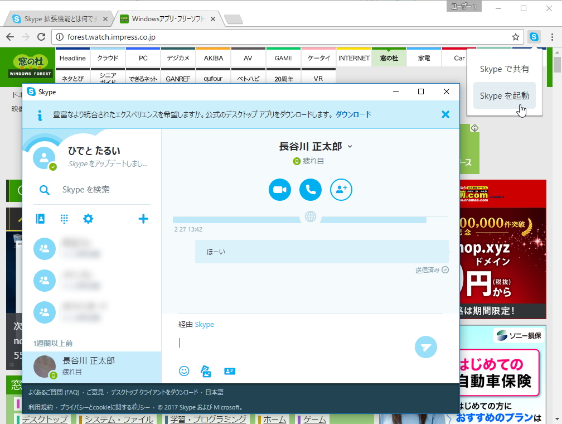Open 長谷川 正太郎 profile dropdown chevron

coord(350,147)
